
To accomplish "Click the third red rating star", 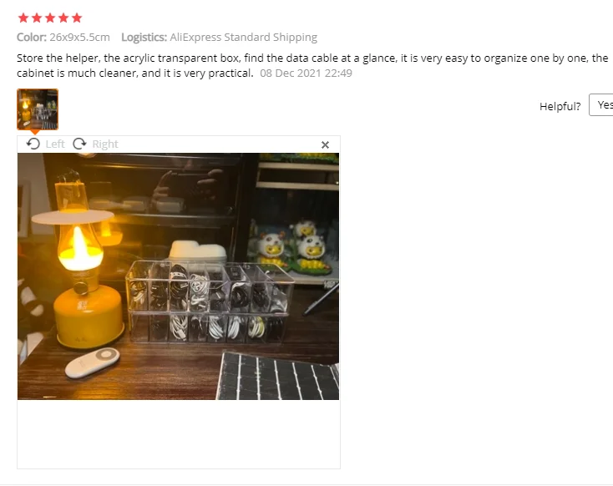I will 50,18.
